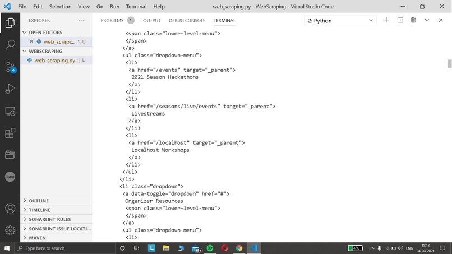Open the Help menu
Screen dimensions: 452x254
coord(159,6)
